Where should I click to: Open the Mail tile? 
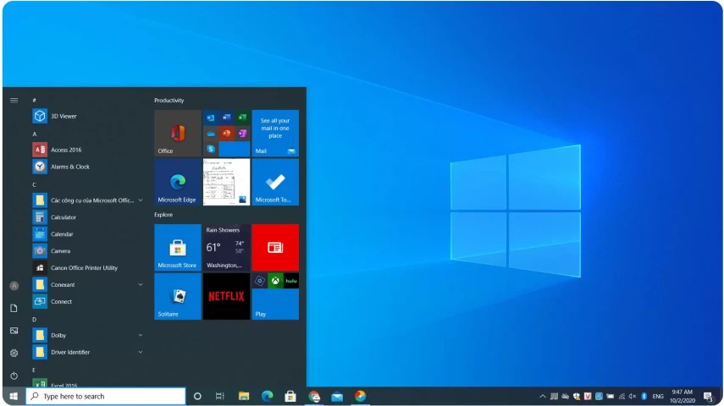(275, 134)
